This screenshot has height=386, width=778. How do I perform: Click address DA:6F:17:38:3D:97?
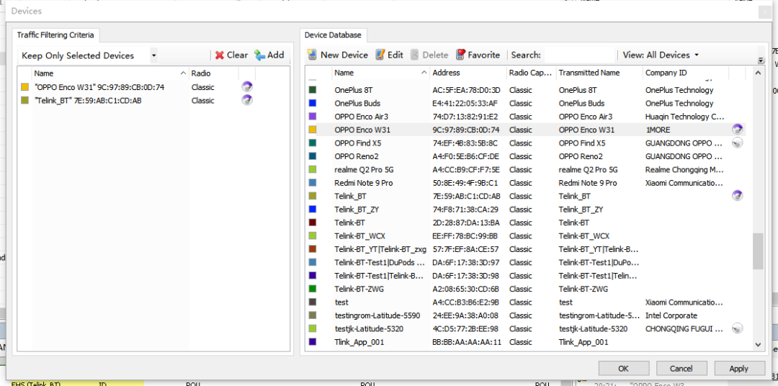(466, 262)
